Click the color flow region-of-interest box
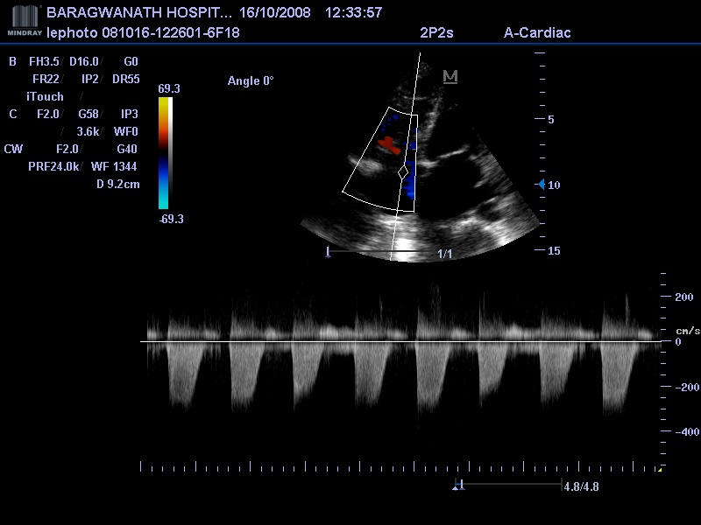This screenshot has width=701, height=525. (380, 159)
